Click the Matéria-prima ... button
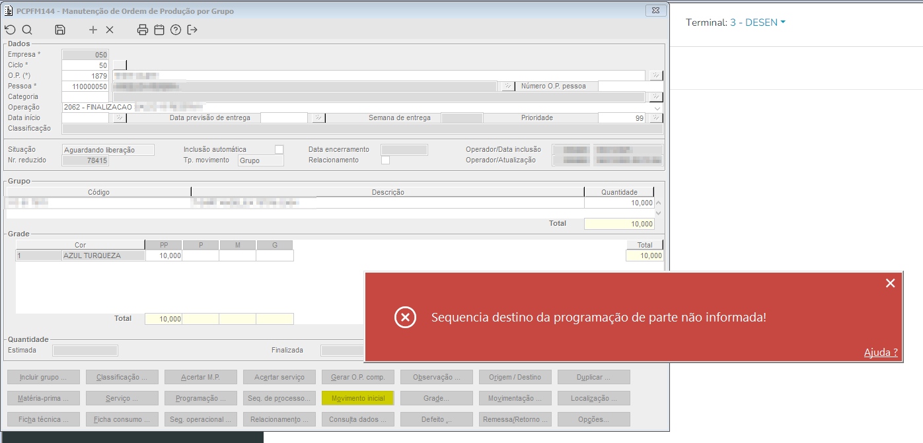The height and width of the screenshot is (443, 923). pos(44,398)
